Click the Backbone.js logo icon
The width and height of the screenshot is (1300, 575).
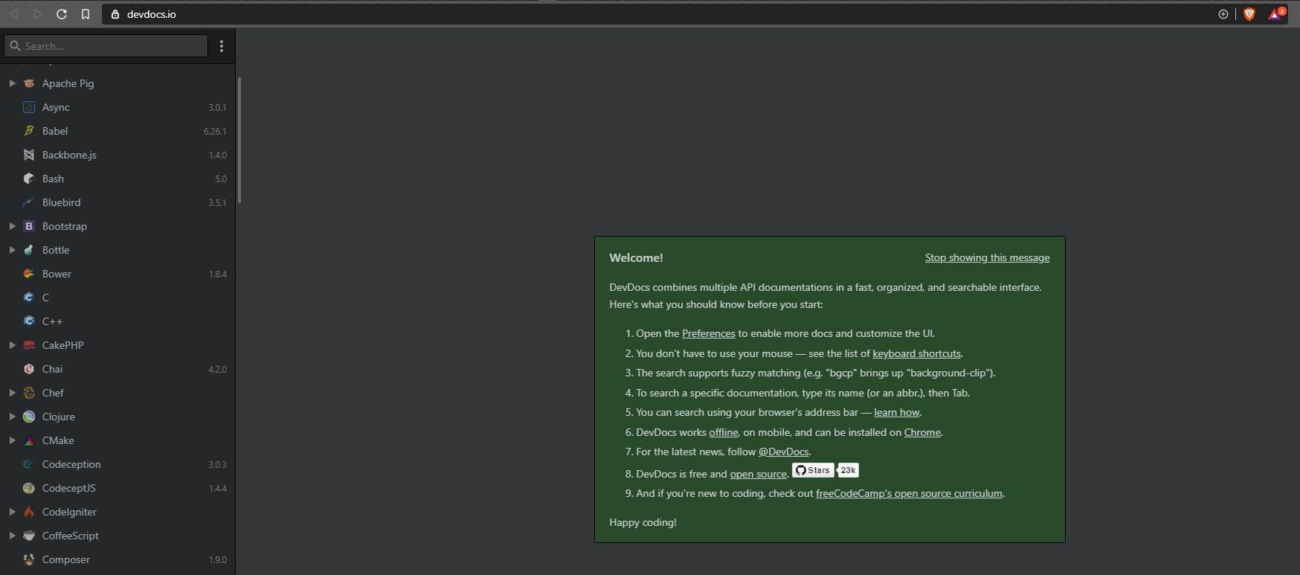(29, 155)
